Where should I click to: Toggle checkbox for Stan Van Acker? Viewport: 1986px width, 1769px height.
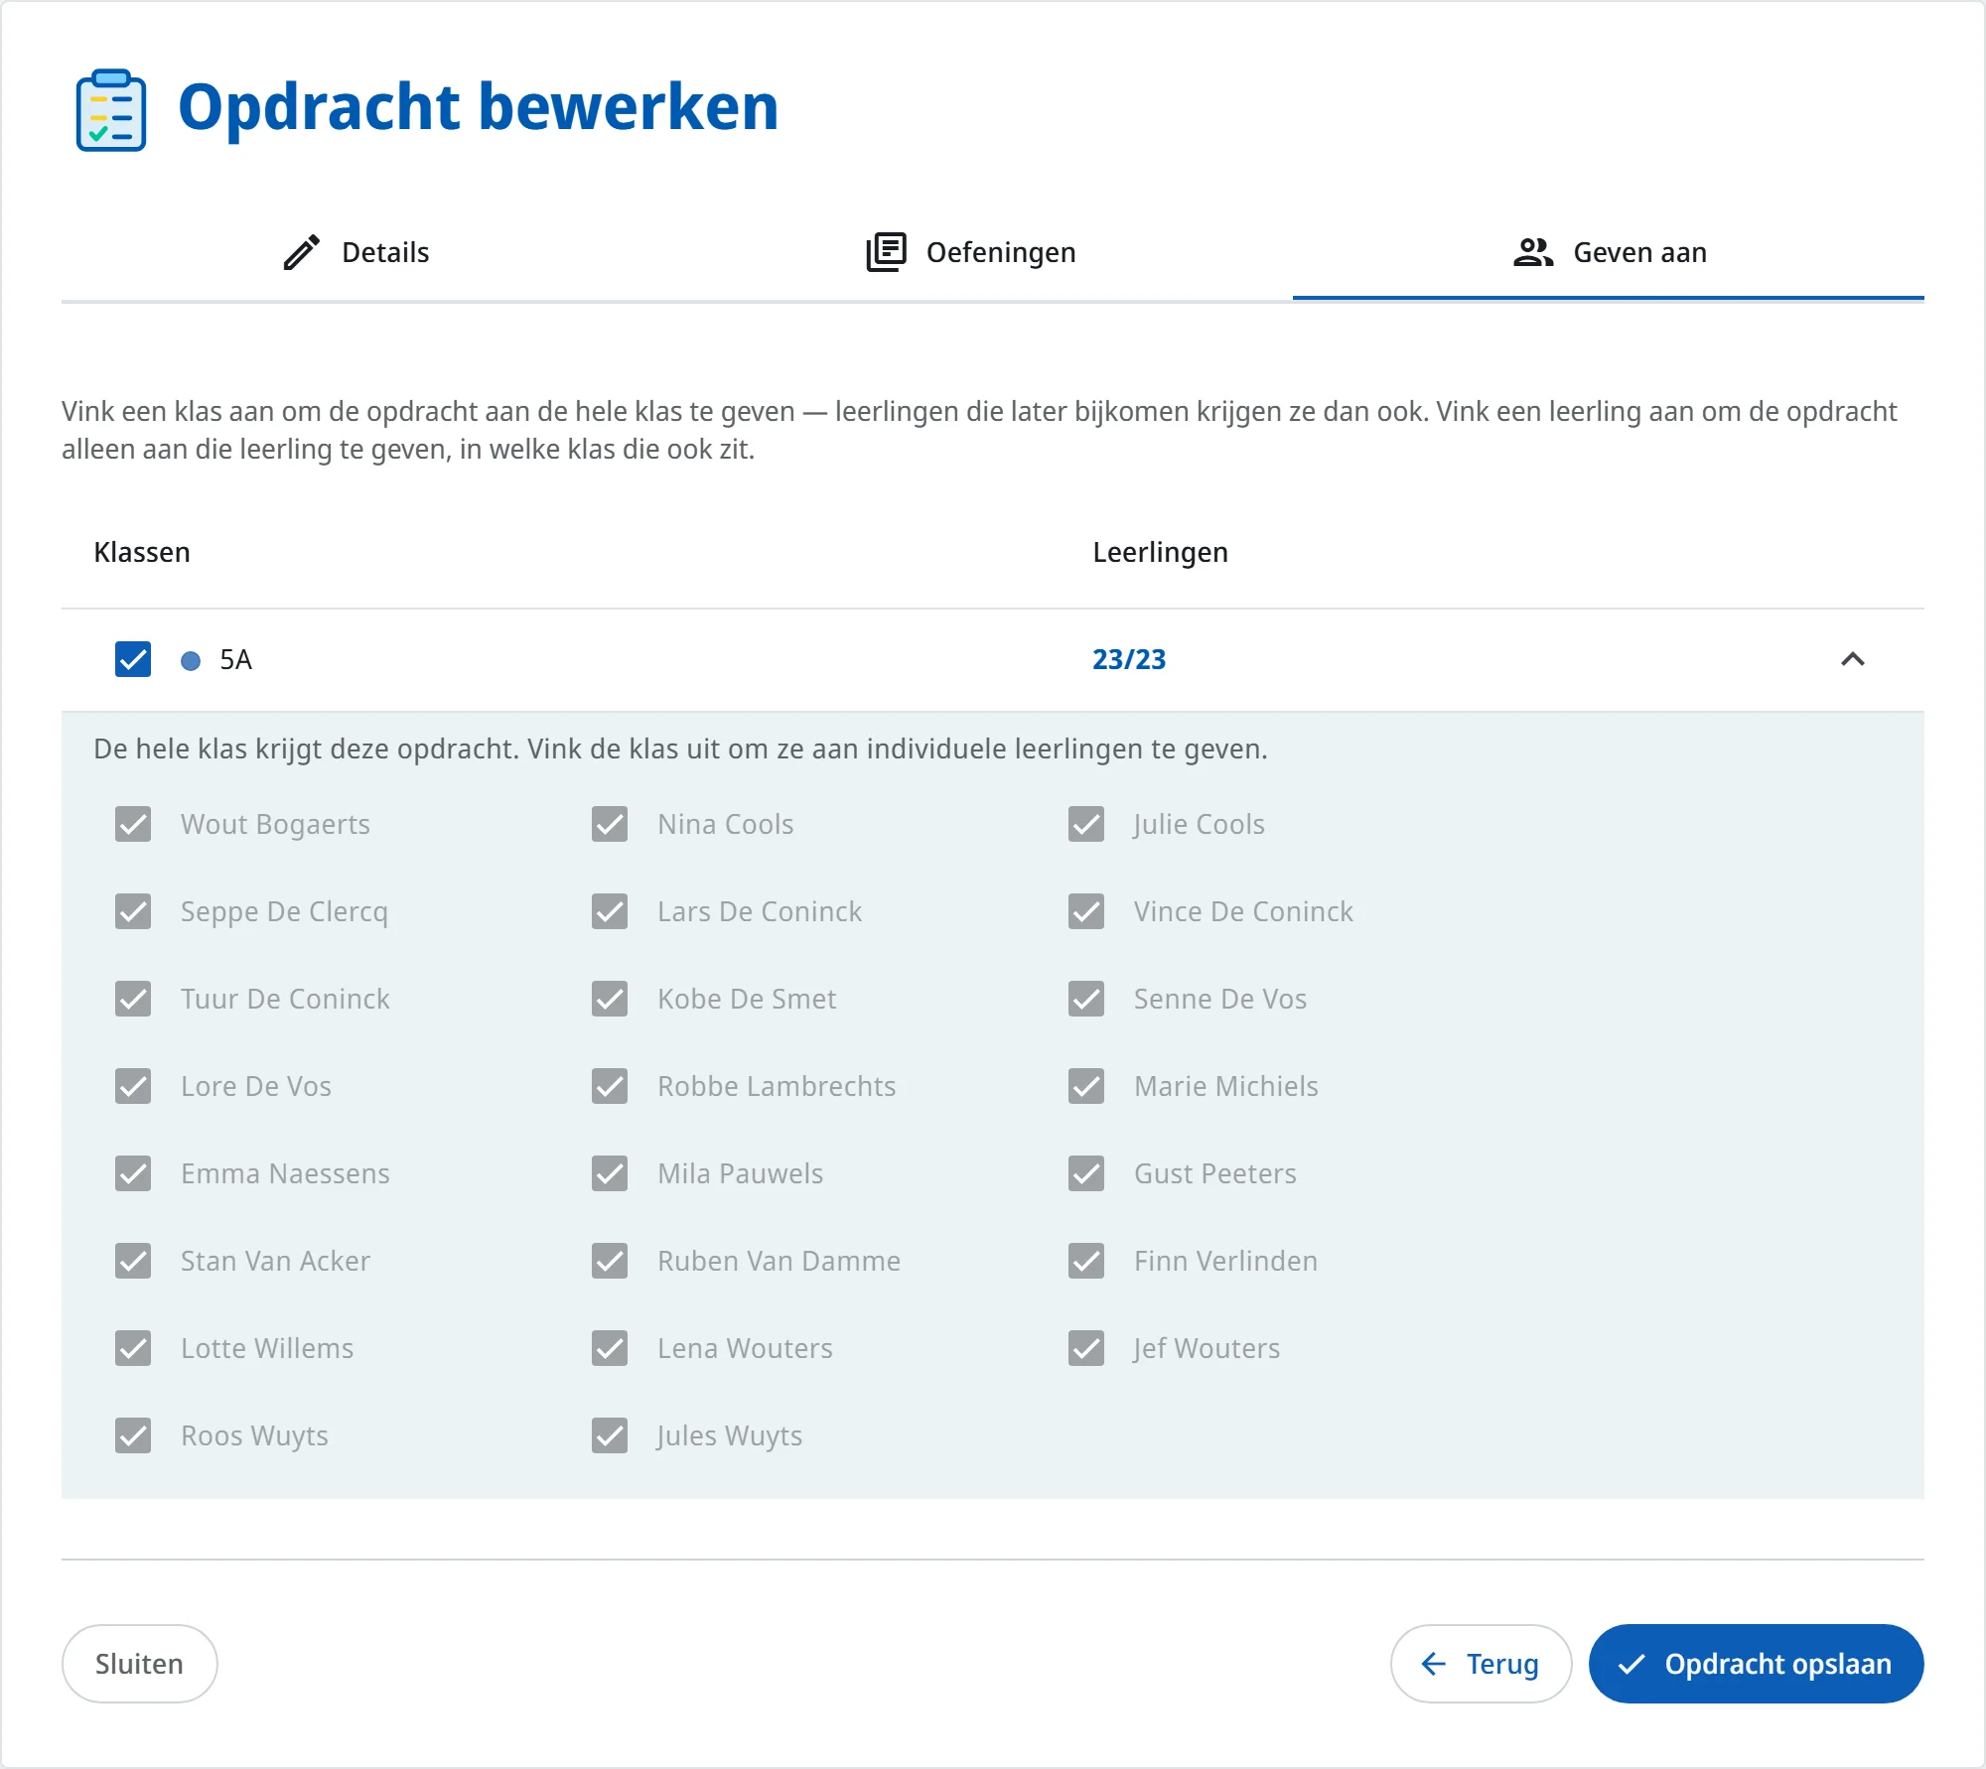pos(133,1261)
